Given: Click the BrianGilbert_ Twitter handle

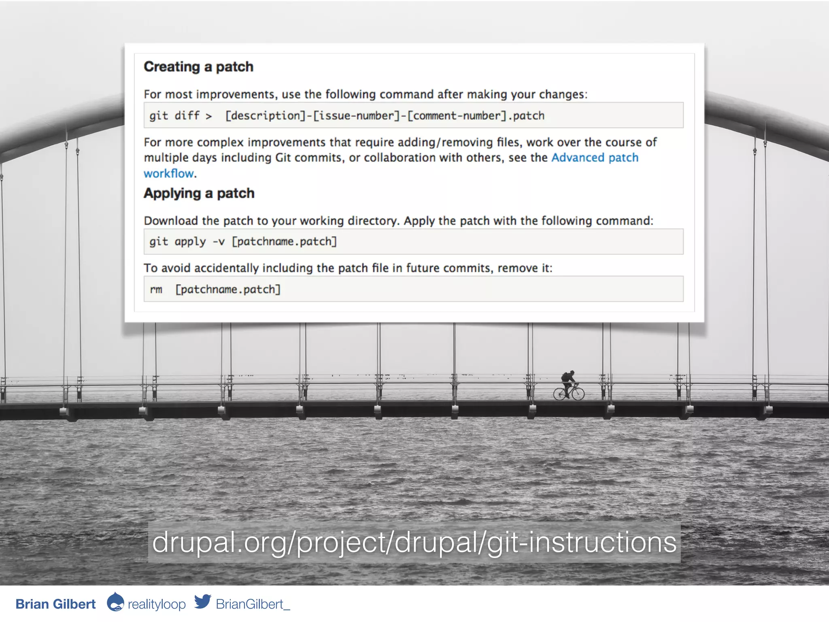Looking at the screenshot, I should 253,604.
